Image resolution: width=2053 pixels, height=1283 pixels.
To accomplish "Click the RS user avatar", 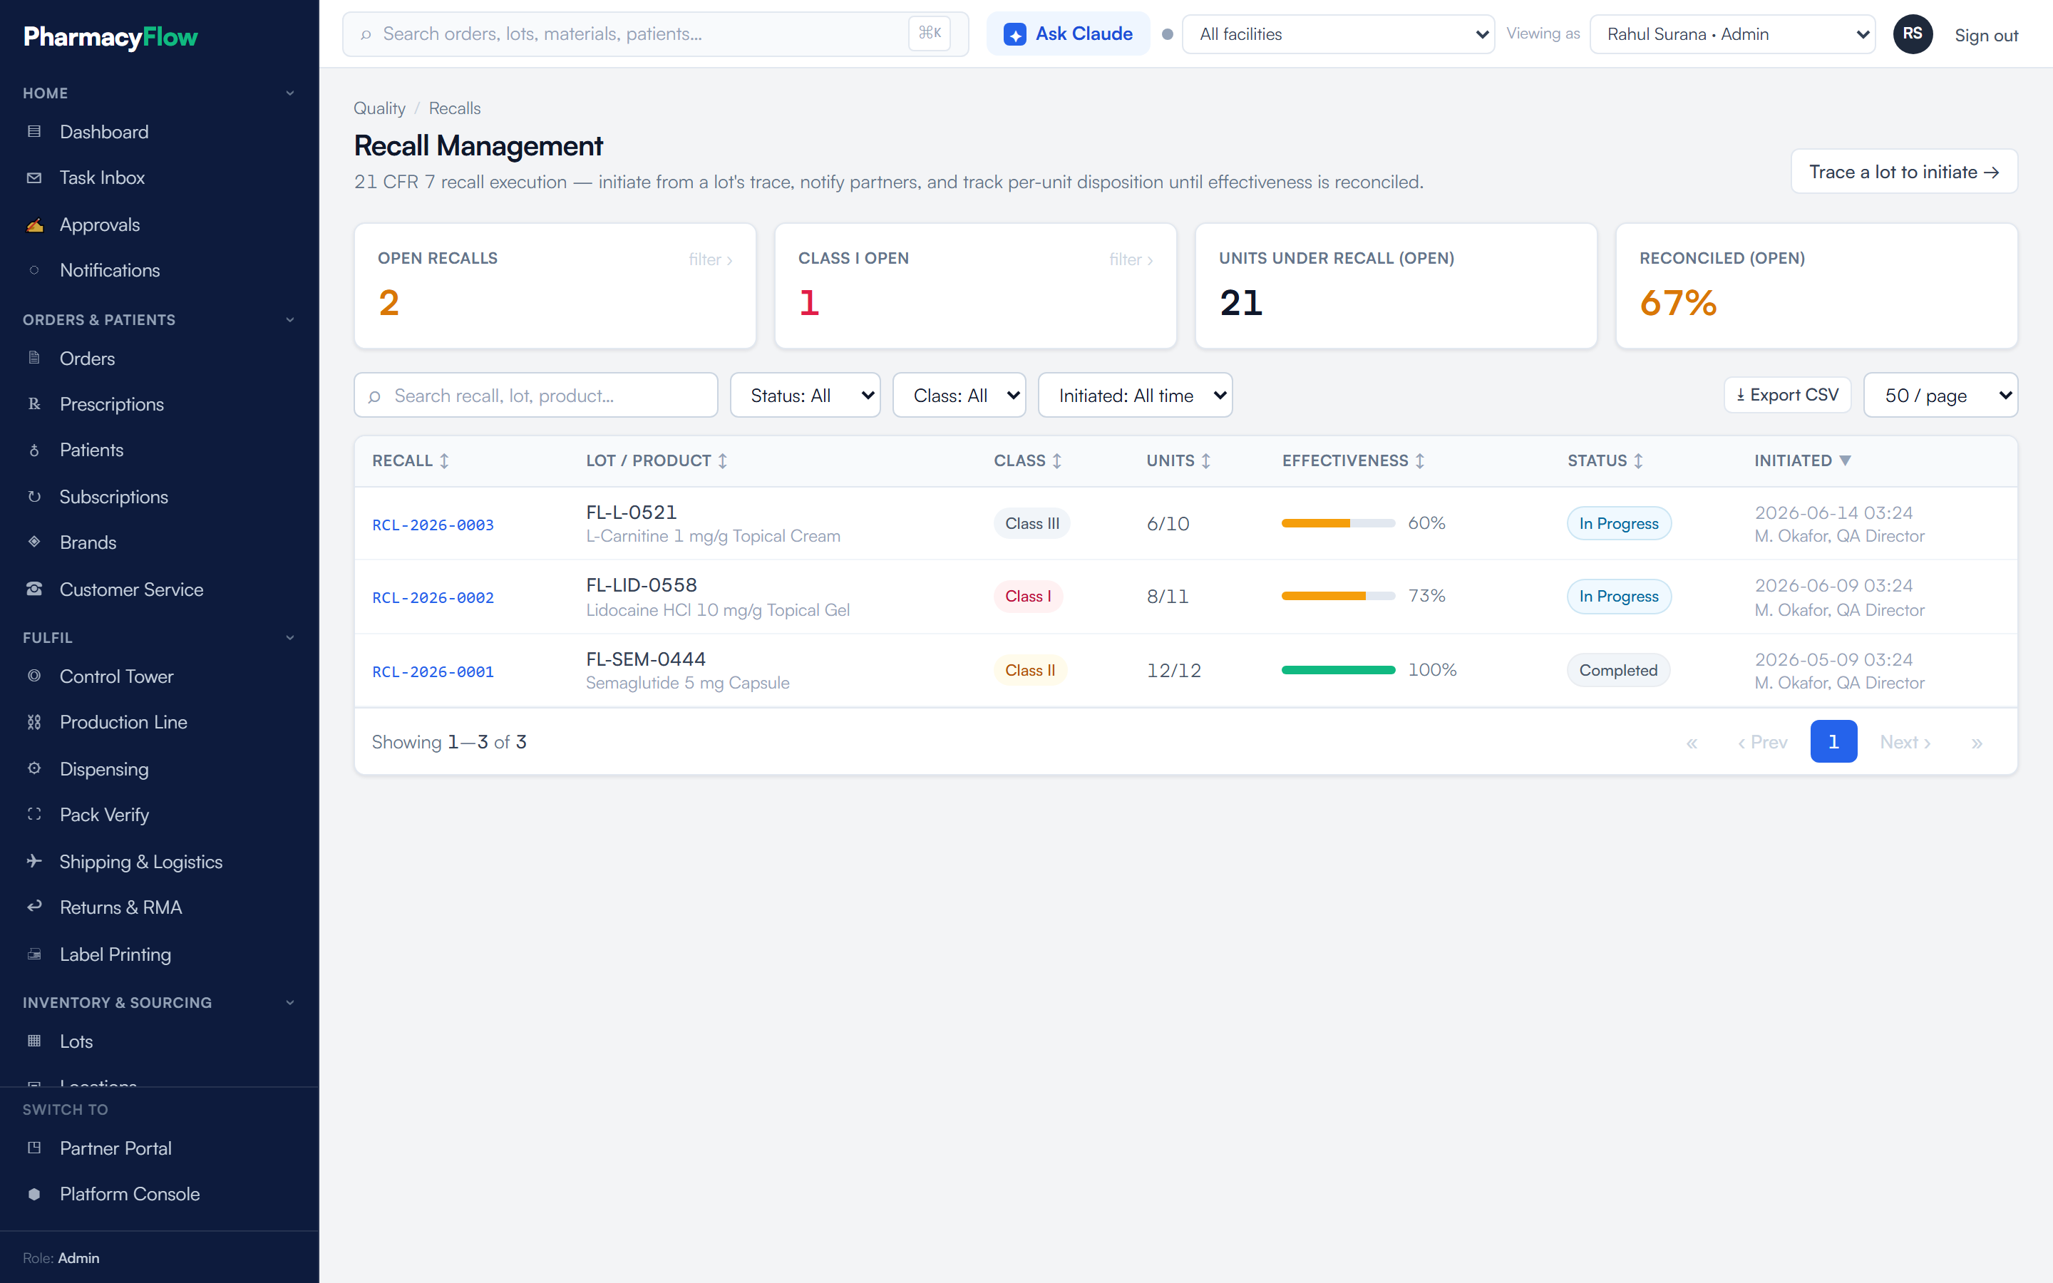I will coord(1912,34).
